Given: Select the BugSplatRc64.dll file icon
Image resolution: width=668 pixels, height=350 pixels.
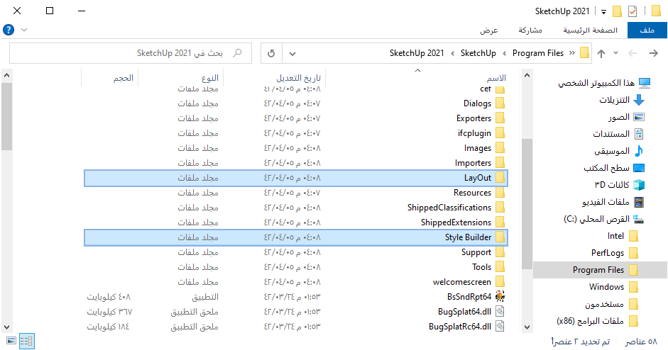Looking at the screenshot, I should coord(500,327).
